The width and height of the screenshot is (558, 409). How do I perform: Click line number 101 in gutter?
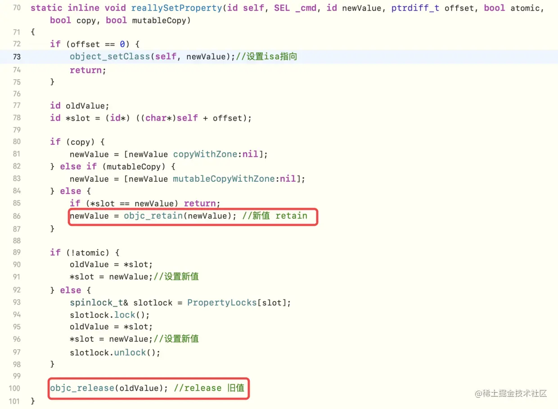(x=14, y=401)
